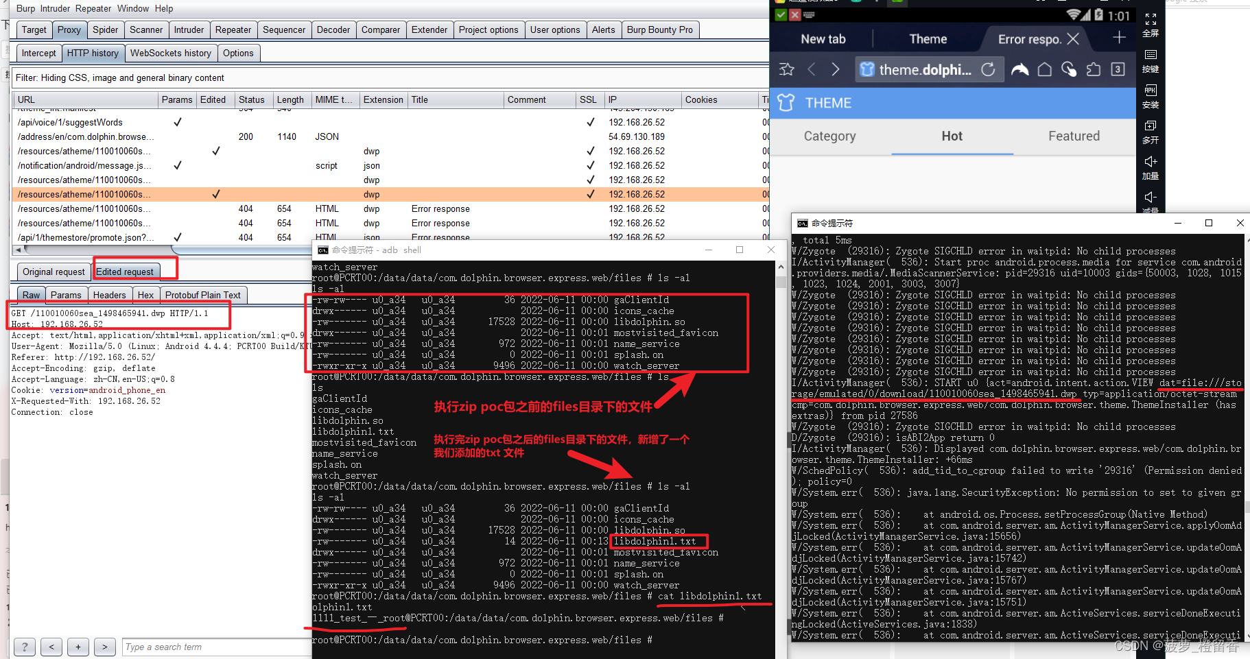The width and height of the screenshot is (1250, 659).
Task: Open the Intruder menu in menu bar
Action: tap(55, 8)
